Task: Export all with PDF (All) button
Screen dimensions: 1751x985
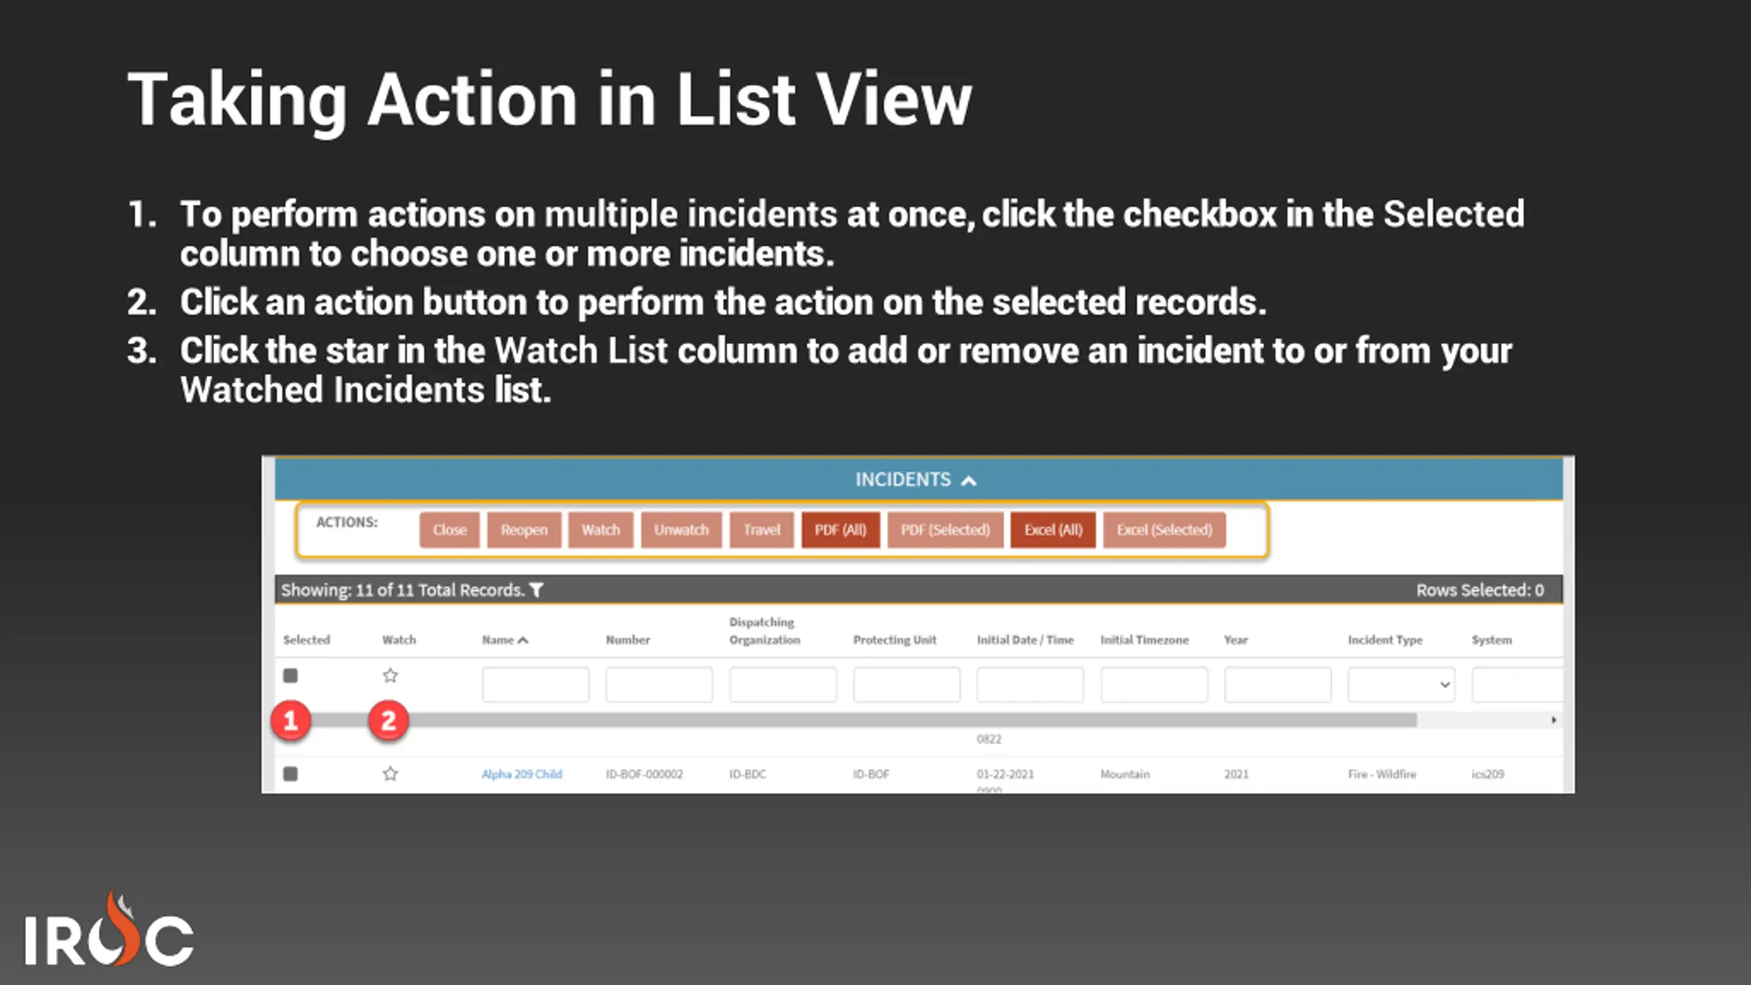Action: coord(841,530)
